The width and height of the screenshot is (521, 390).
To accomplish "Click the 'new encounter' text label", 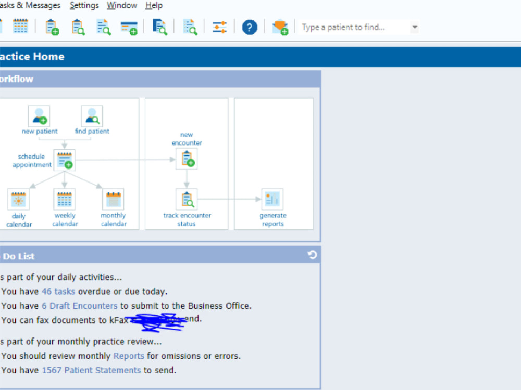I will 187,139.
